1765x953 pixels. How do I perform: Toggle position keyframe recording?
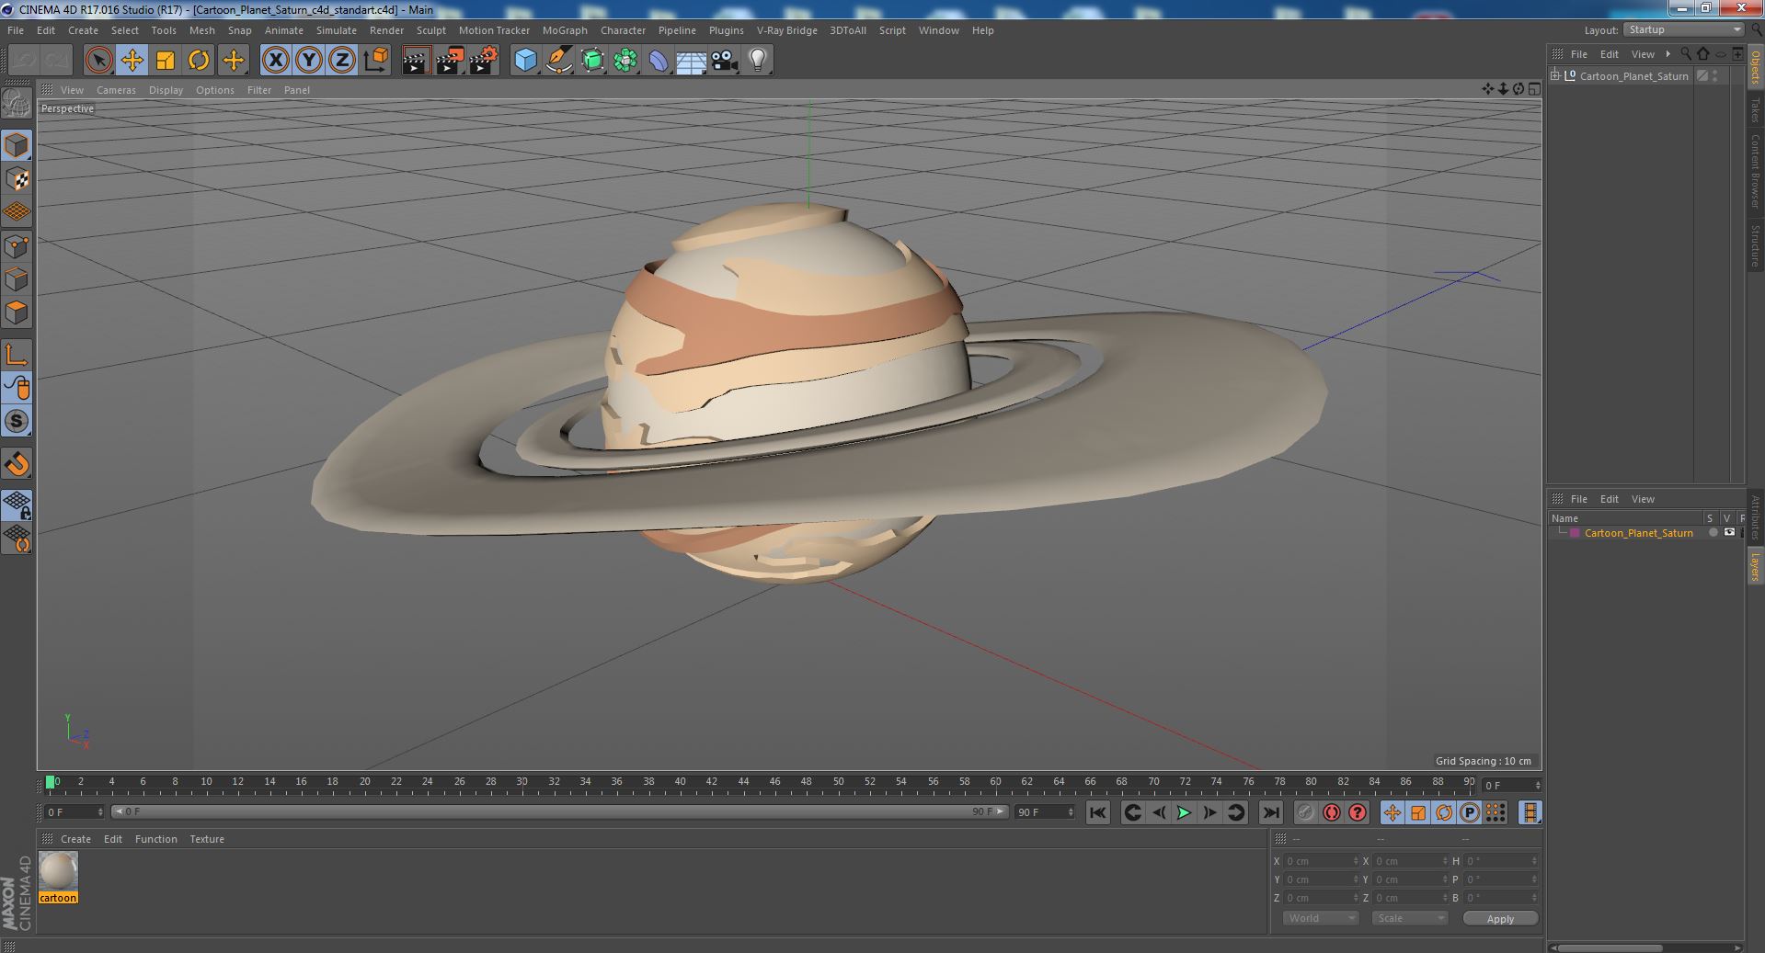tap(1393, 812)
